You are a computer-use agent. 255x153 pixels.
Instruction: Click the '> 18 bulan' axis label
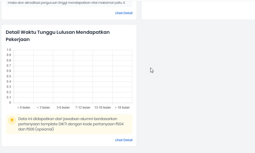pyautogui.click(x=122, y=107)
